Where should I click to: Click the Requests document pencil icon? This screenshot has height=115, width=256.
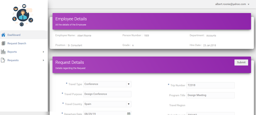(x=3, y=60)
